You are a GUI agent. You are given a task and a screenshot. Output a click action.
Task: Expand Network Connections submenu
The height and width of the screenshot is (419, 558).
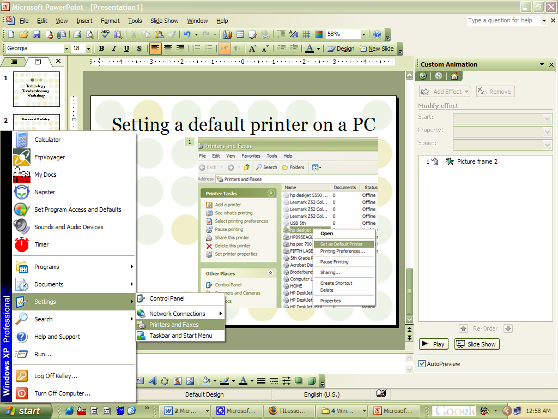[180, 314]
